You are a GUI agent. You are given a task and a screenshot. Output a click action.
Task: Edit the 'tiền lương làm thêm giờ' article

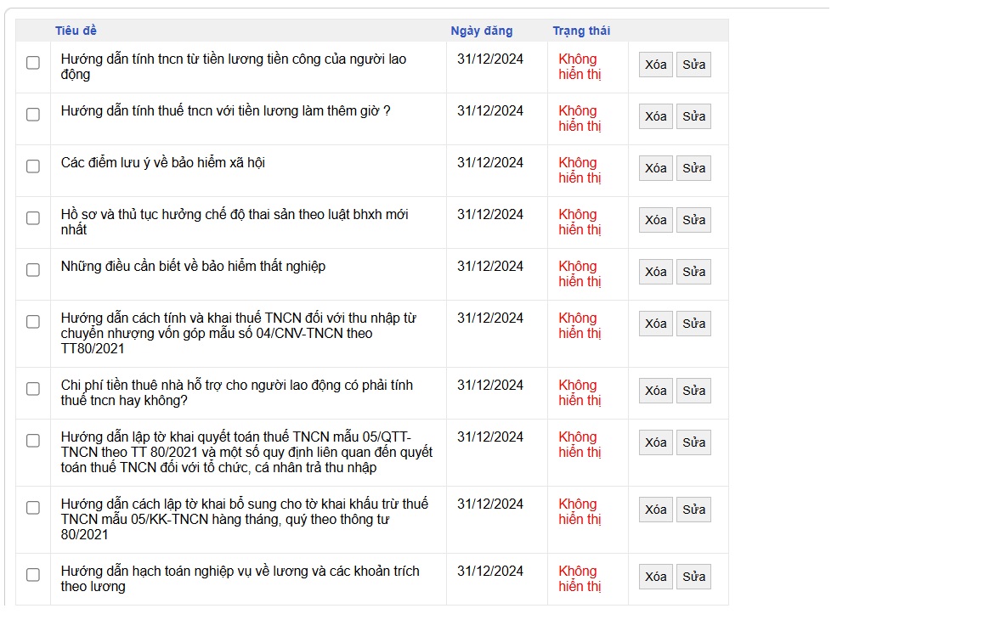tap(693, 116)
